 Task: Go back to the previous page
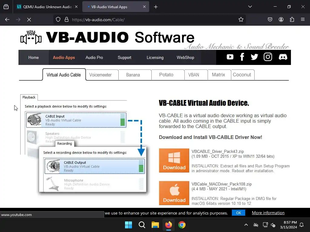tap(7, 20)
